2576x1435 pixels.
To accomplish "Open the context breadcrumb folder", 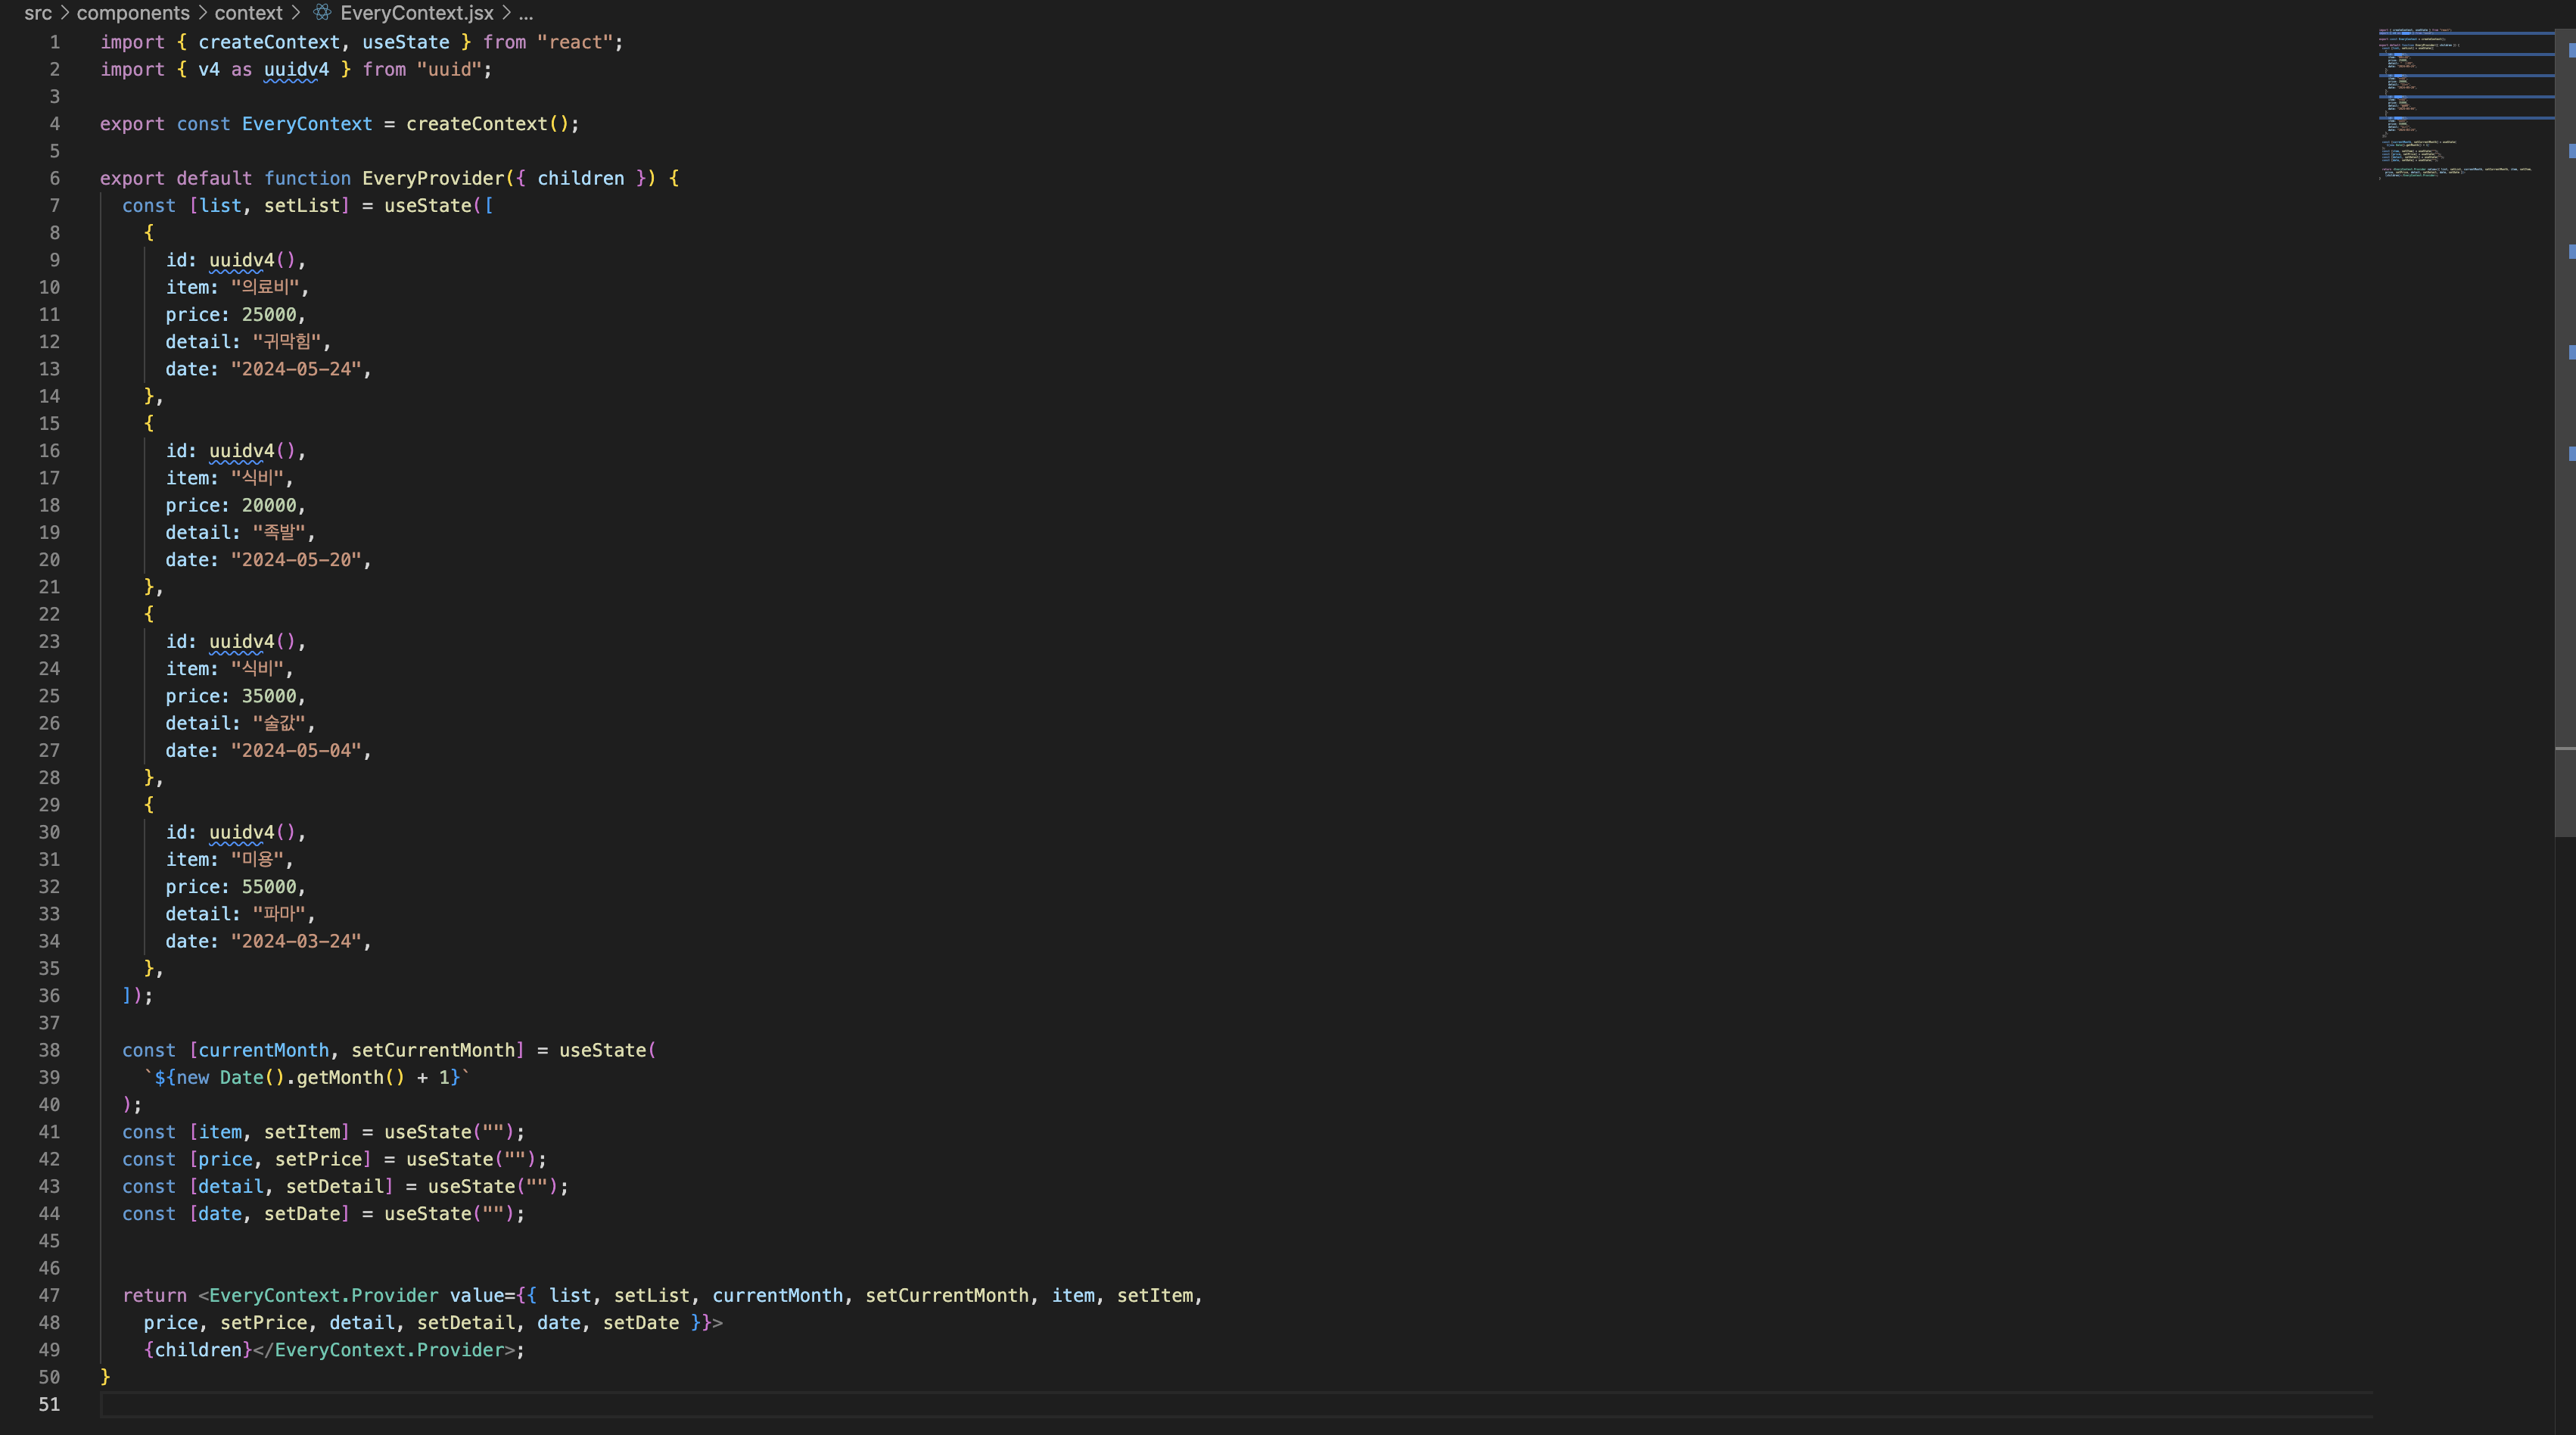I will [x=248, y=13].
